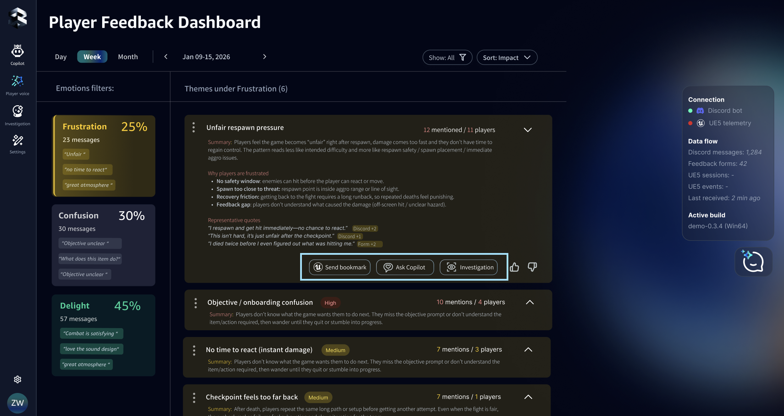Click the Discord bot connection icon

point(700,111)
